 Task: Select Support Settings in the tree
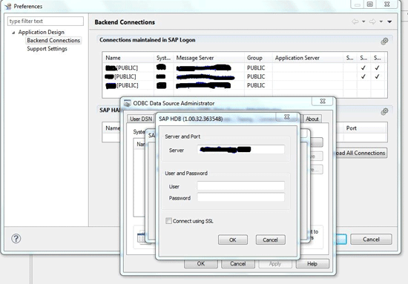(47, 49)
